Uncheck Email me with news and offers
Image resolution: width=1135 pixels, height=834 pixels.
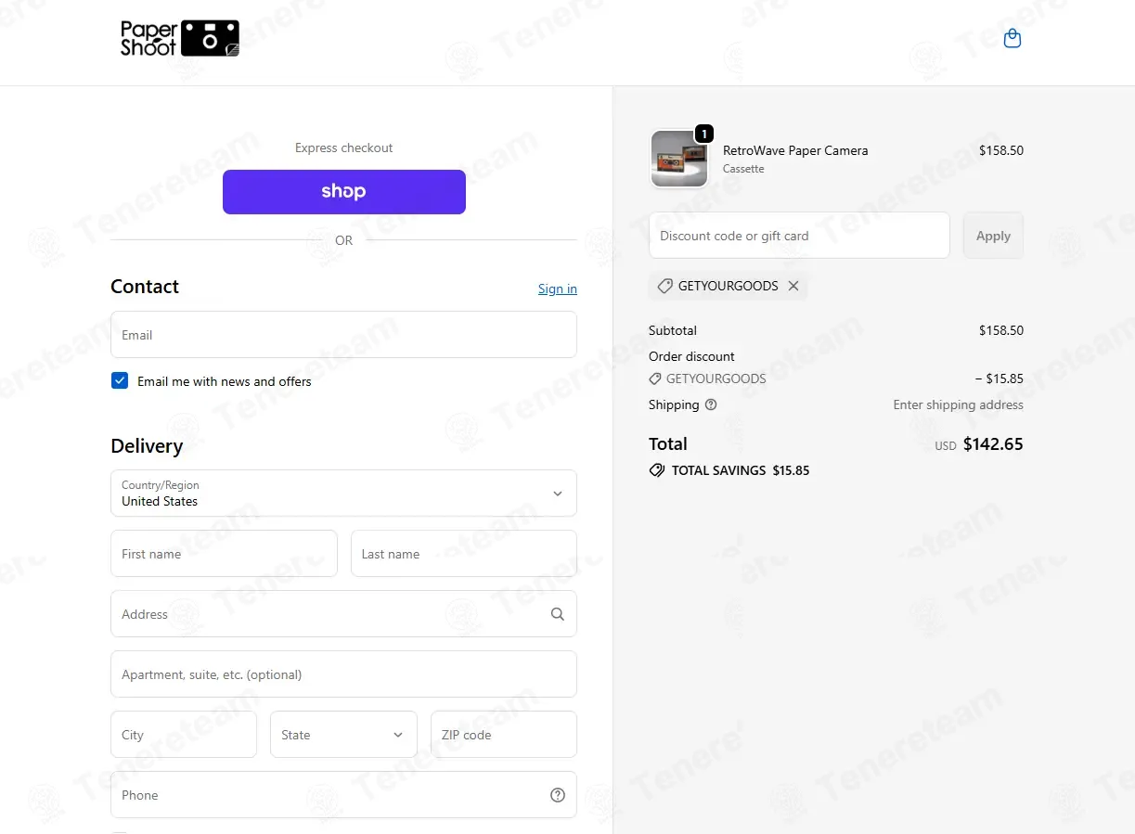pyautogui.click(x=120, y=380)
